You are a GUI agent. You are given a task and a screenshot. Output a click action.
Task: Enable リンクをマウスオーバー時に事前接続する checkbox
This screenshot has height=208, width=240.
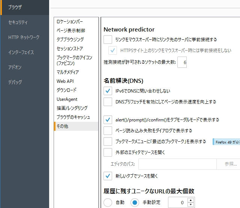point(108,40)
